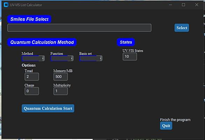This screenshot has width=205, height=140.
Task: Focus the Smiles file path field
Action: pyautogui.click(x=79, y=28)
